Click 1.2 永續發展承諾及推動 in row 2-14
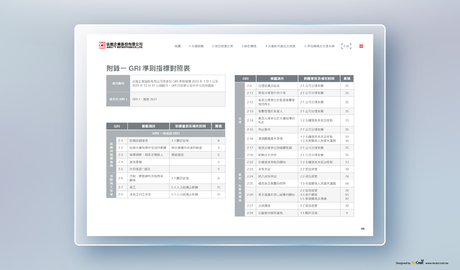 click(x=316, y=120)
